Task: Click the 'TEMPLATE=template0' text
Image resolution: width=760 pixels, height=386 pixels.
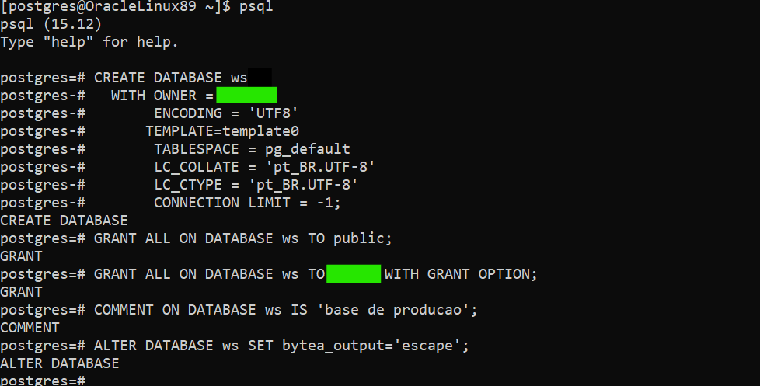Action: [x=222, y=131]
